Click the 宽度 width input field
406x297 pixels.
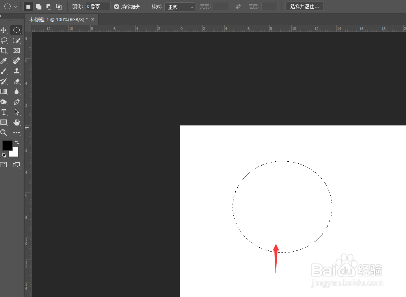221,6
